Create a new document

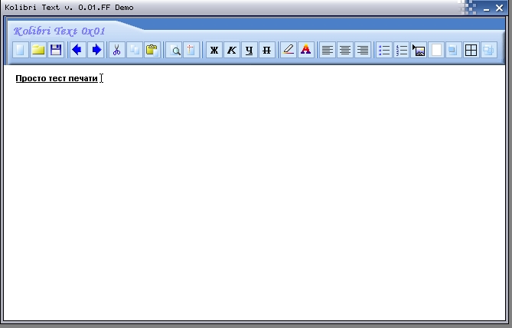click(x=20, y=50)
